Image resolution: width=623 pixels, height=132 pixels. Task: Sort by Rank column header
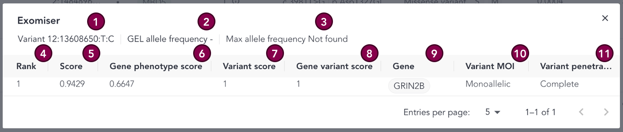(26, 66)
